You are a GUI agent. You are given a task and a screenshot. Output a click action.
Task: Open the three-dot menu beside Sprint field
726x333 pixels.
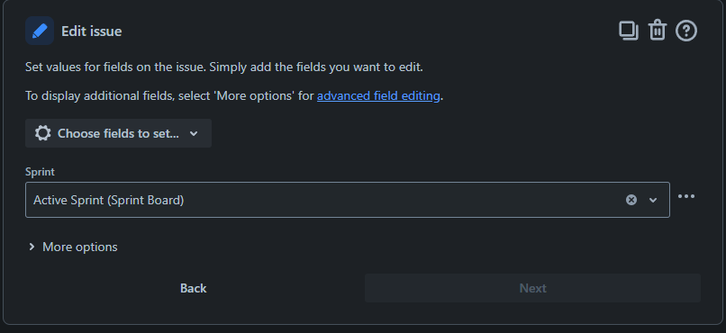pos(686,196)
